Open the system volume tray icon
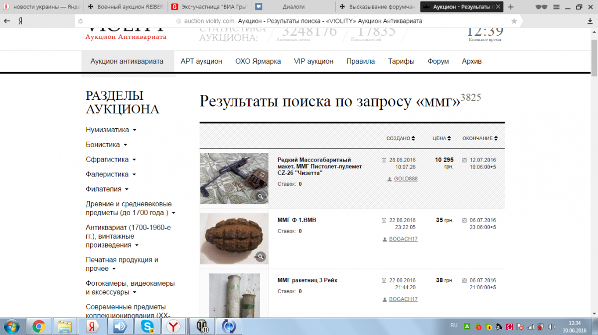Image resolution: width=598 pixels, height=335 pixels. (x=551, y=327)
